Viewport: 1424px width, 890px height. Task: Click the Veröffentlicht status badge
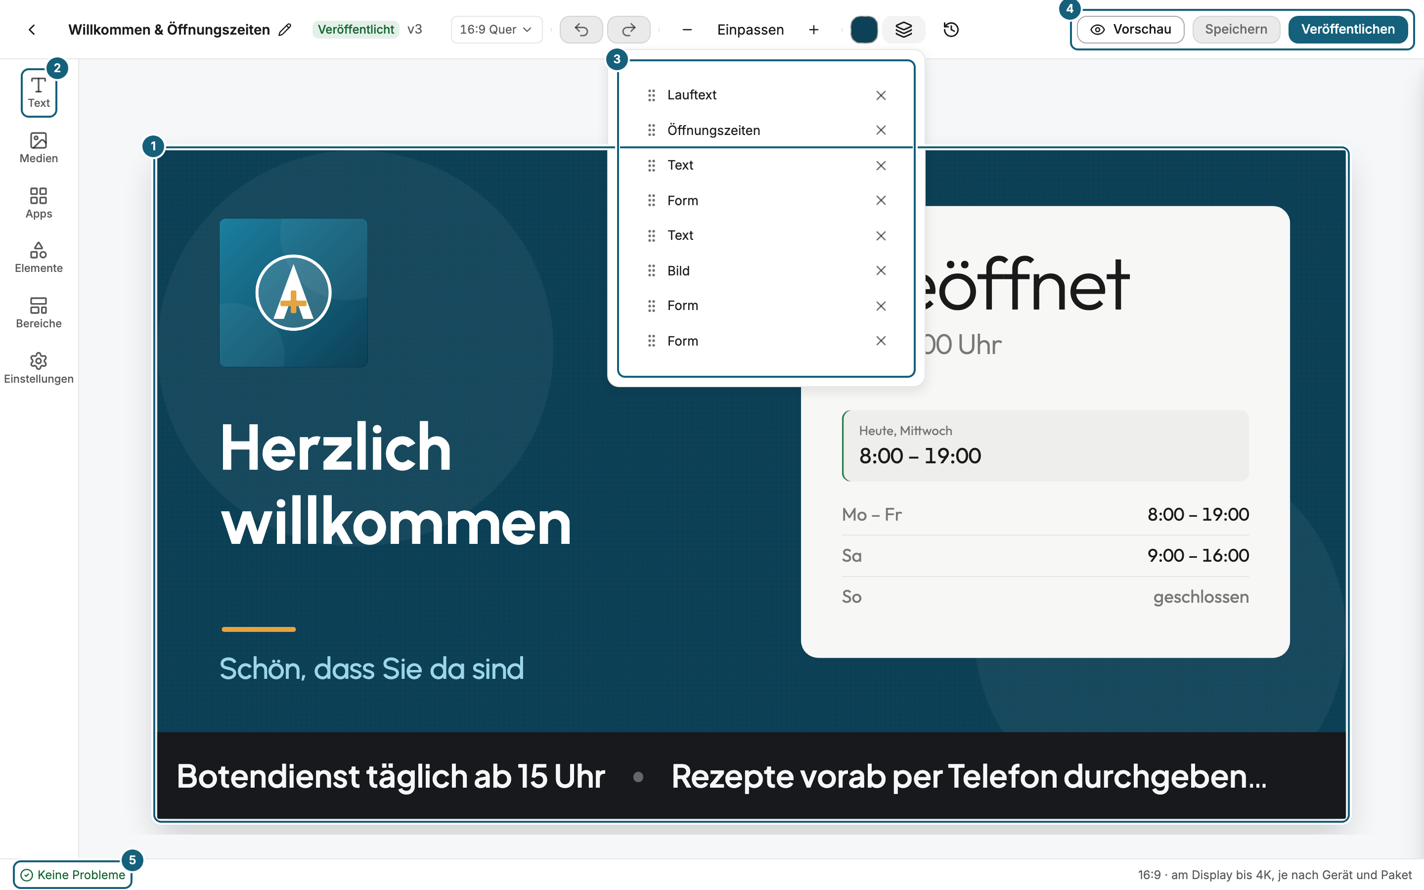(x=356, y=30)
